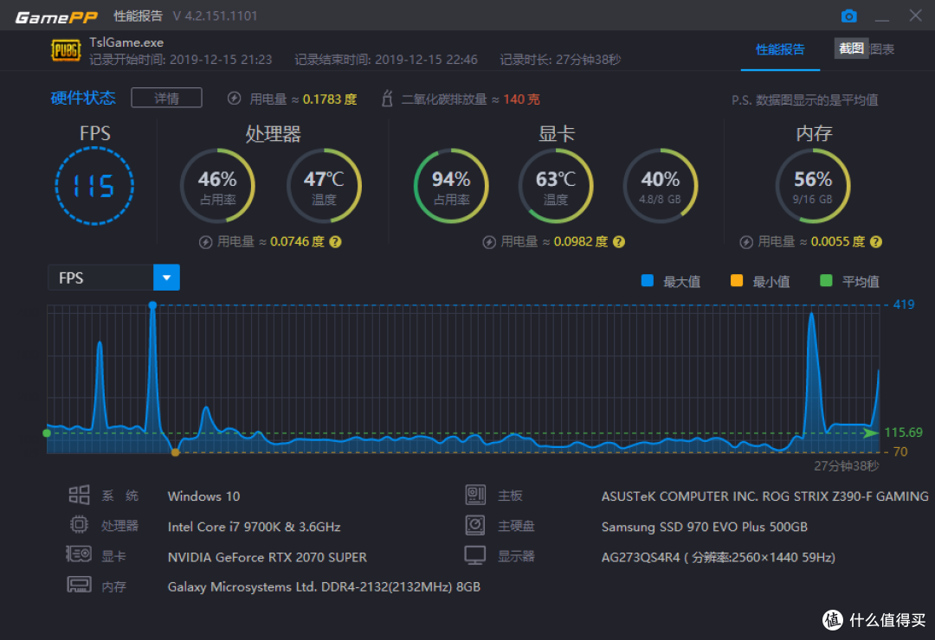Click the green 平均值 legend swatch
The width and height of the screenshot is (935, 640).
pyautogui.click(x=826, y=281)
